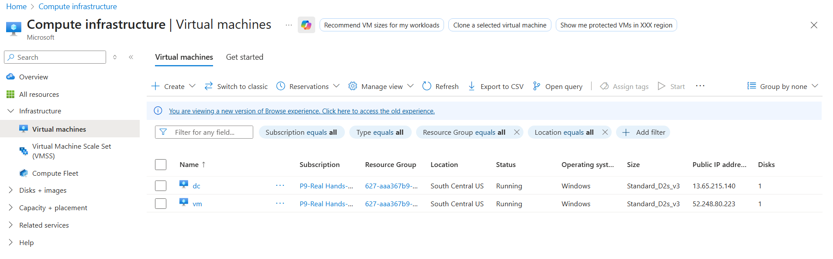
Task: Click Clone a selected virtual machine
Action: [x=500, y=25]
